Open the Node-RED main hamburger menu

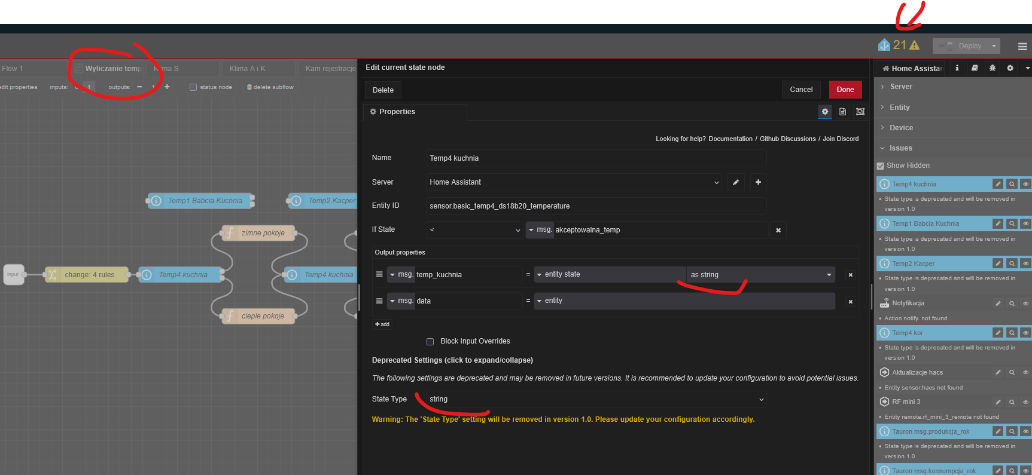coord(1022,46)
